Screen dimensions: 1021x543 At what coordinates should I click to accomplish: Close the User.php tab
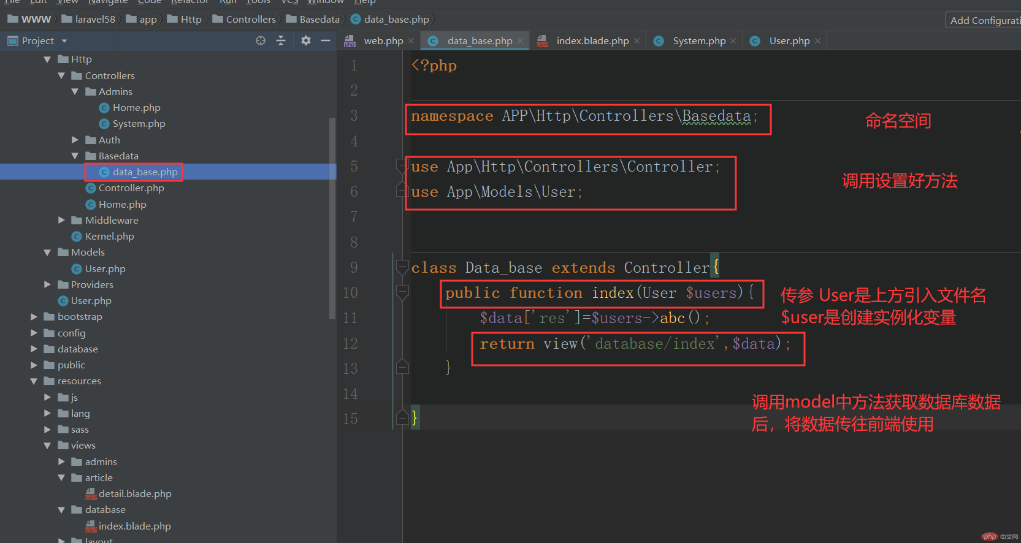pos(817,41)
